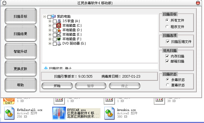
Task: Open the 帮助 sidebar section
Action: 21,85
